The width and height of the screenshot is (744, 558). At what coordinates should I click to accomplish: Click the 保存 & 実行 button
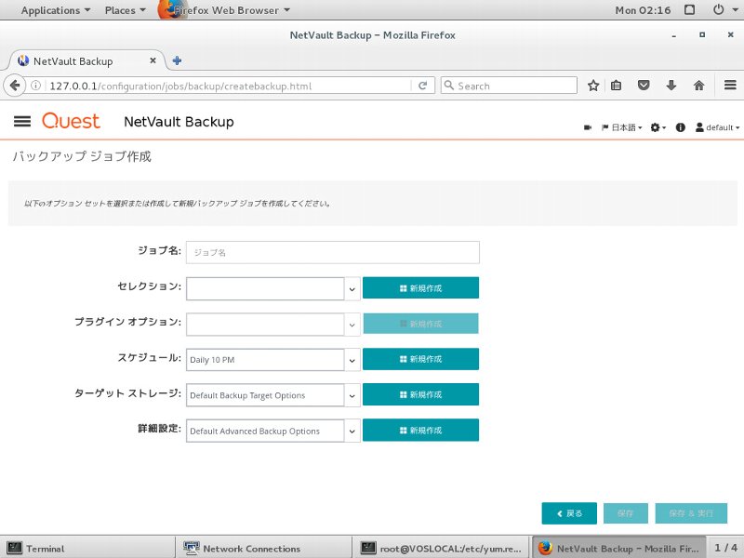click(x=691, y=513)
